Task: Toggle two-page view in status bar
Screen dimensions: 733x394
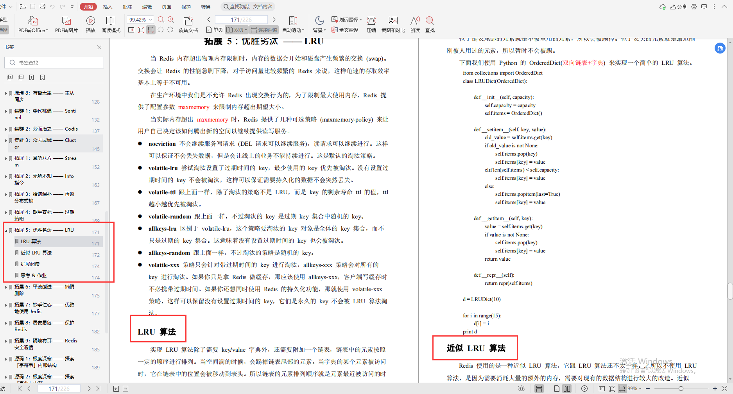Action: (567, 389)
